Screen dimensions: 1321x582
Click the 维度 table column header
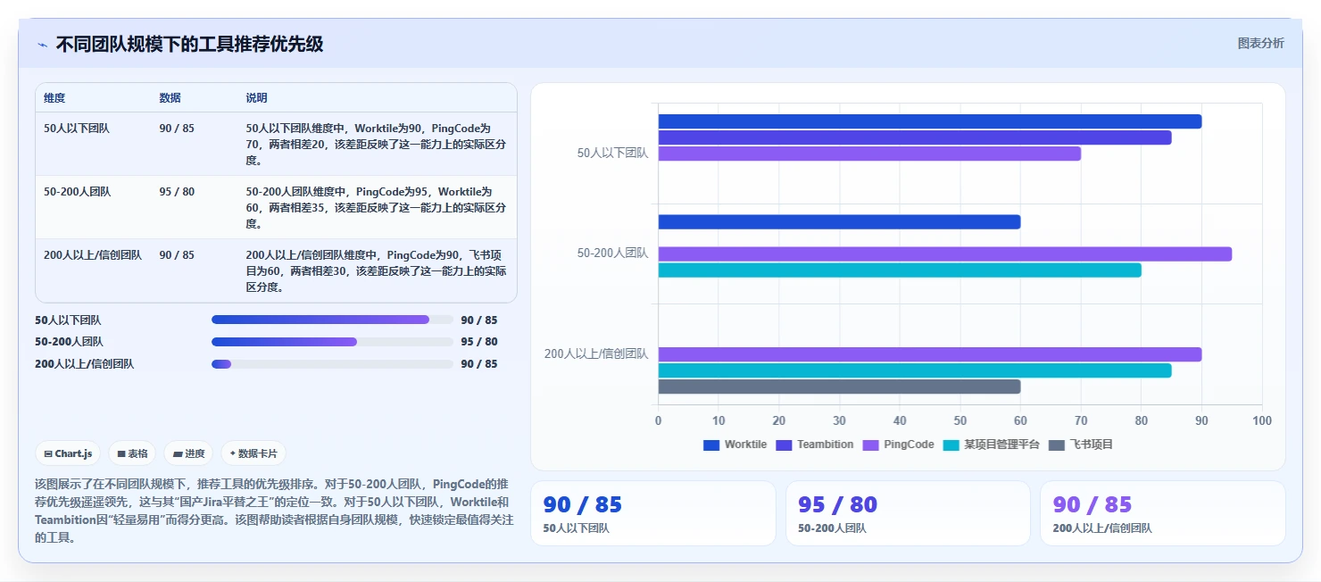coord(54,98)
